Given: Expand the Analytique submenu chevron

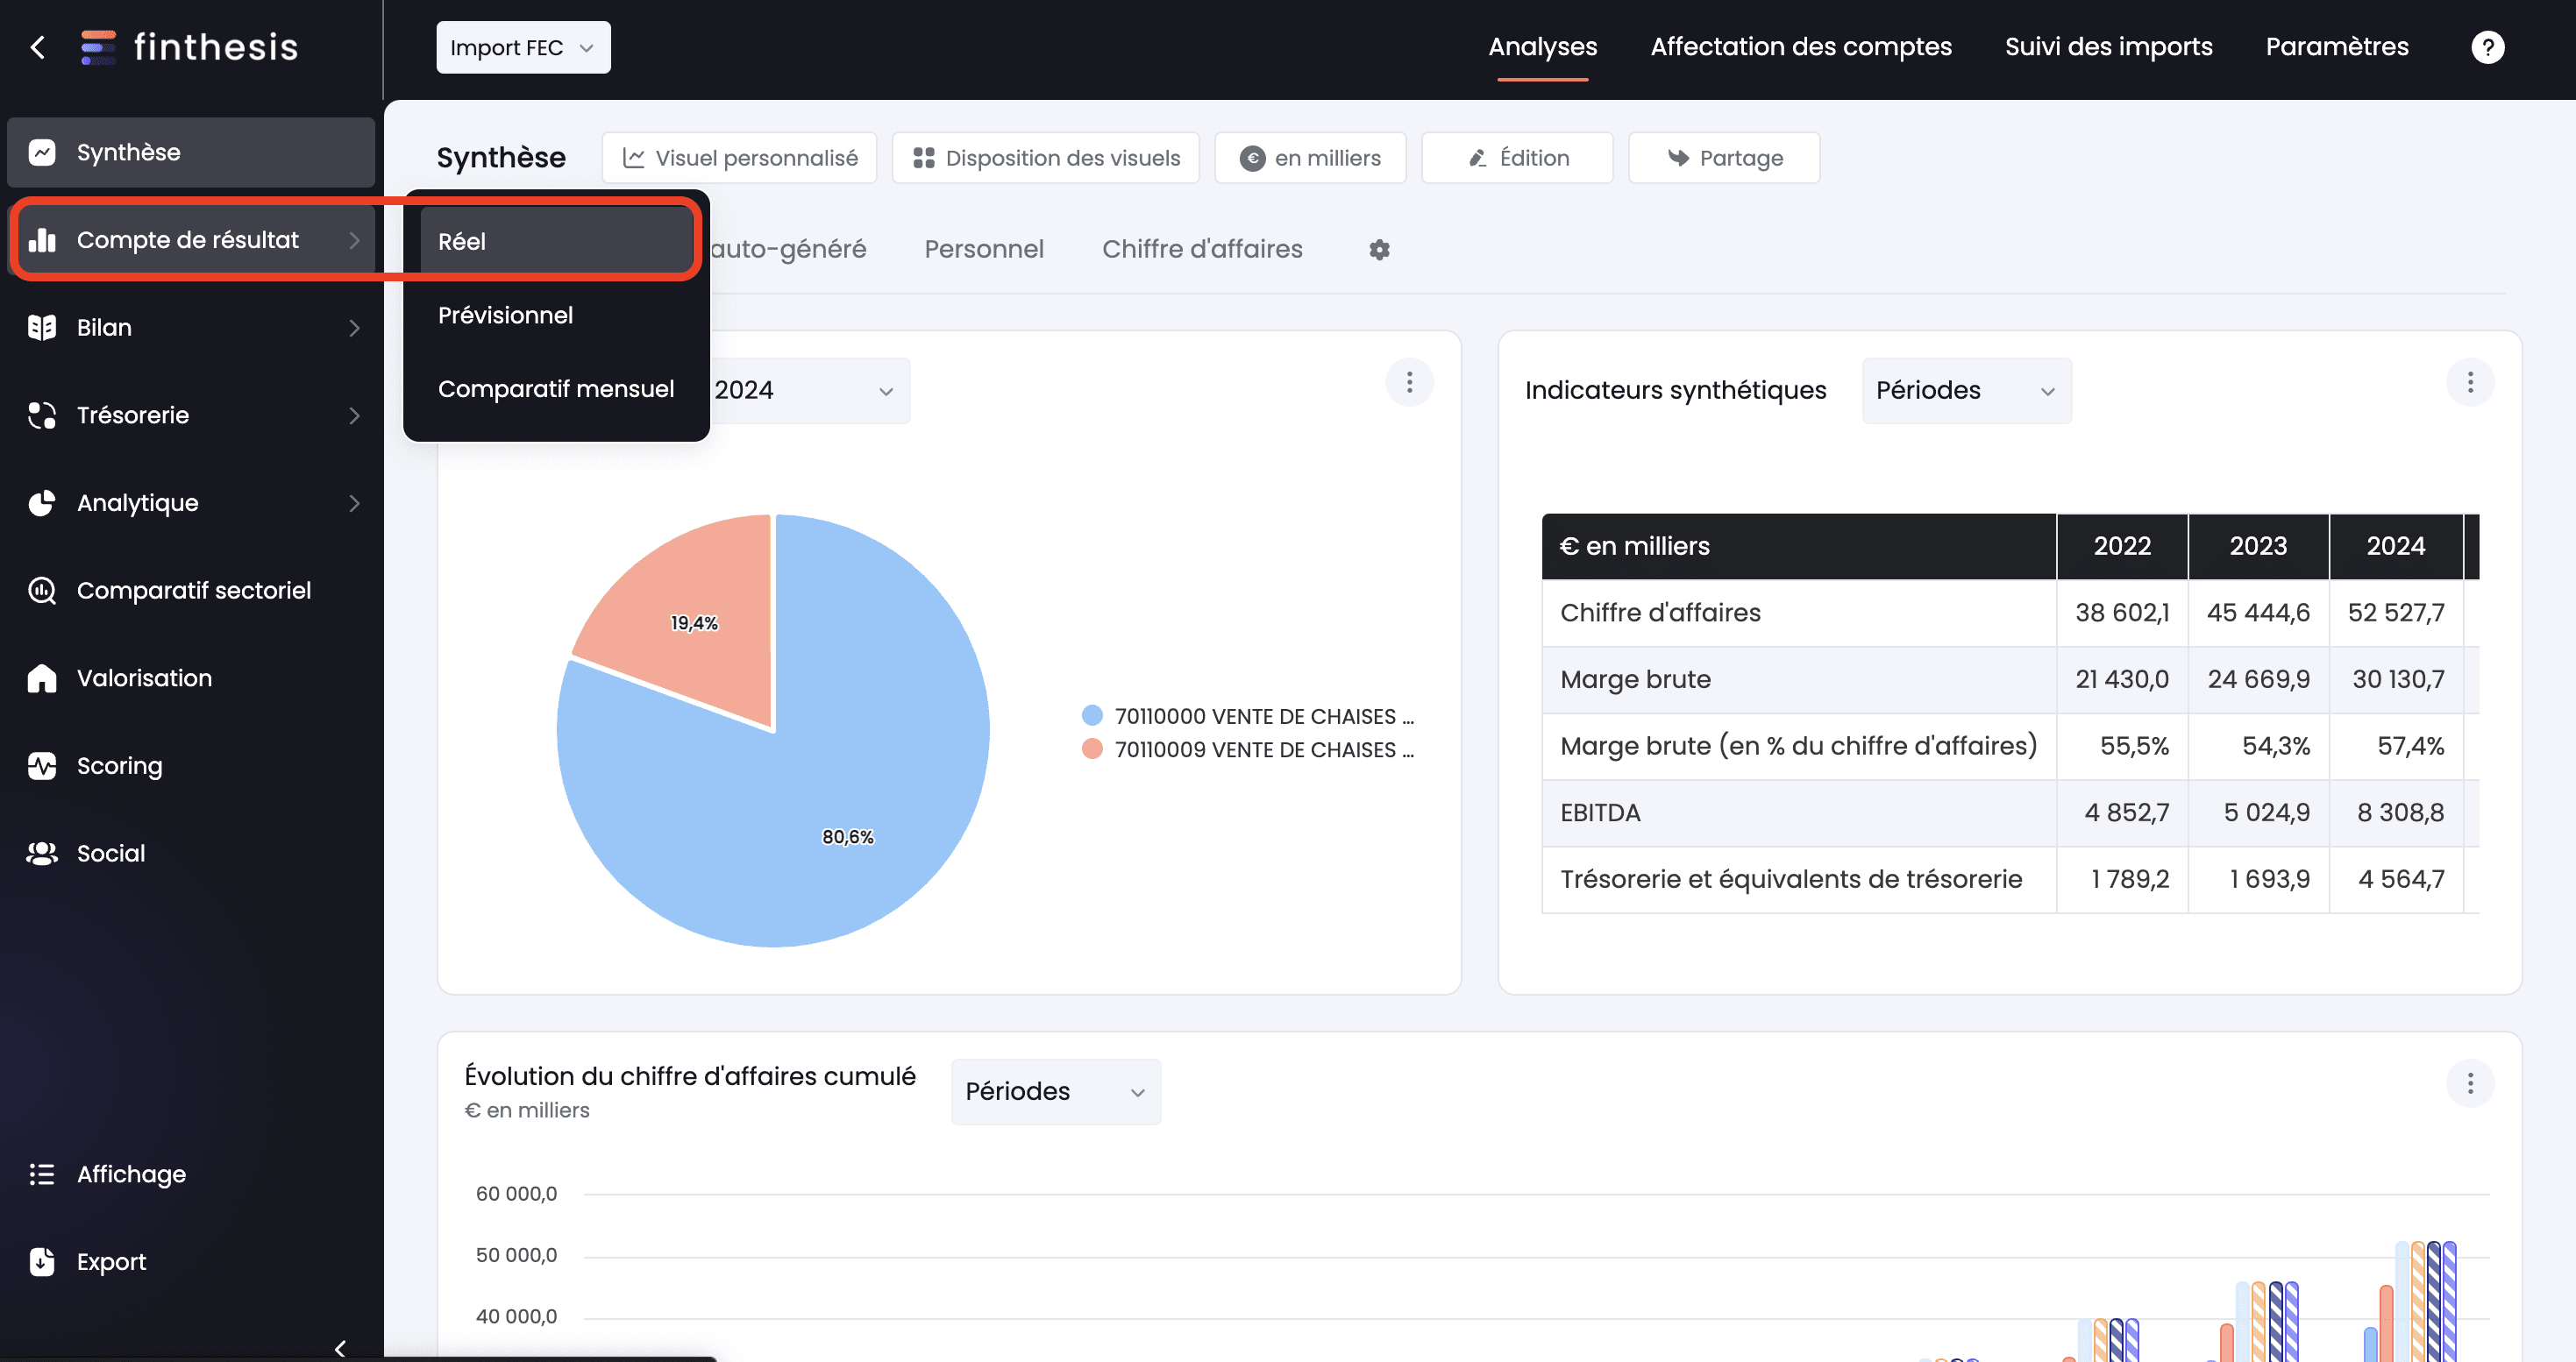Looking at the screenshot, I should (x=354, y=502).
